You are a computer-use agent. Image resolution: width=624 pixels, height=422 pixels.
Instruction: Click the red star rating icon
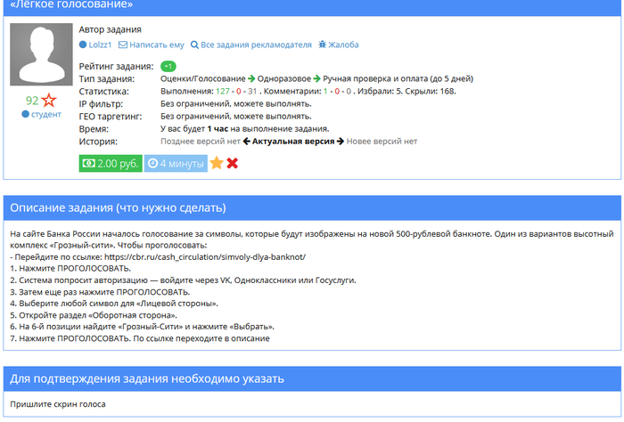[x=49, y=100]
